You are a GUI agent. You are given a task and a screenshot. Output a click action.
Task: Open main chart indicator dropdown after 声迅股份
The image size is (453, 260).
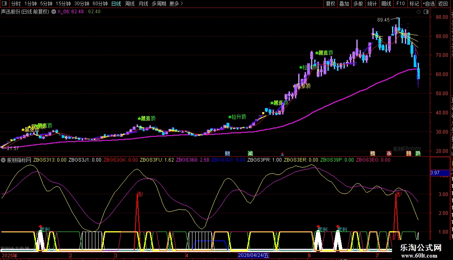[x=54, y=12]
